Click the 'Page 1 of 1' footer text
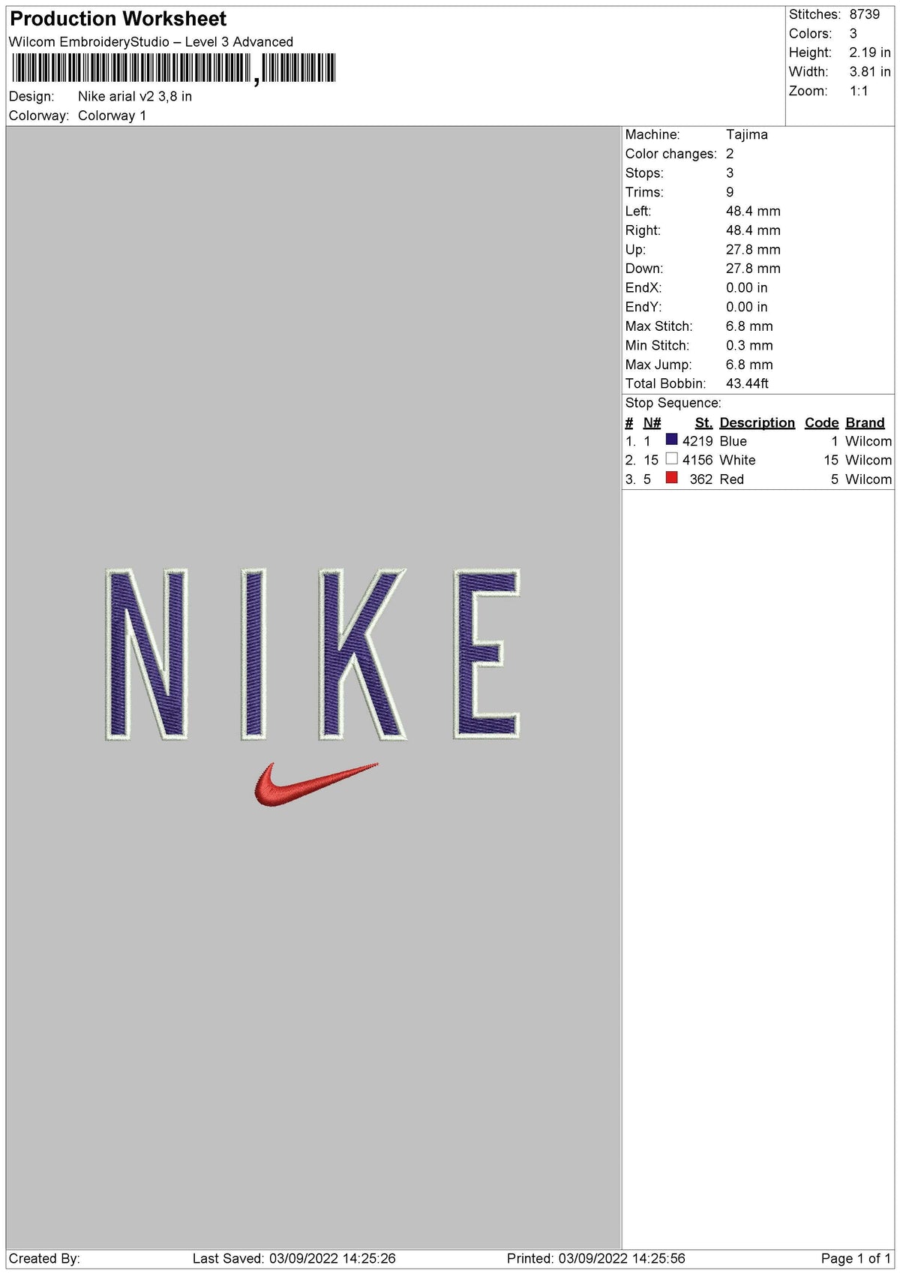Screen dimensions: 900x1274 [856, 1259]
